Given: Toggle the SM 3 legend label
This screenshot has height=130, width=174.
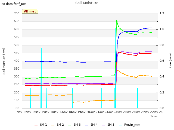Looking at the screenshot, I should coord(77,125).
